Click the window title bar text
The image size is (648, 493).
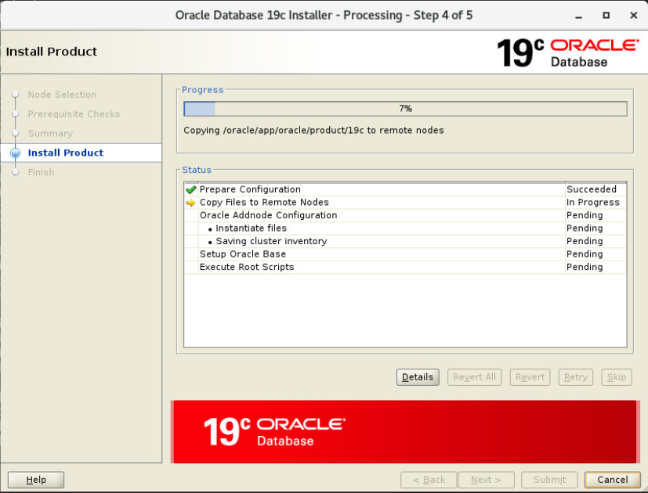pyautogui.click(x=324, y=16)
